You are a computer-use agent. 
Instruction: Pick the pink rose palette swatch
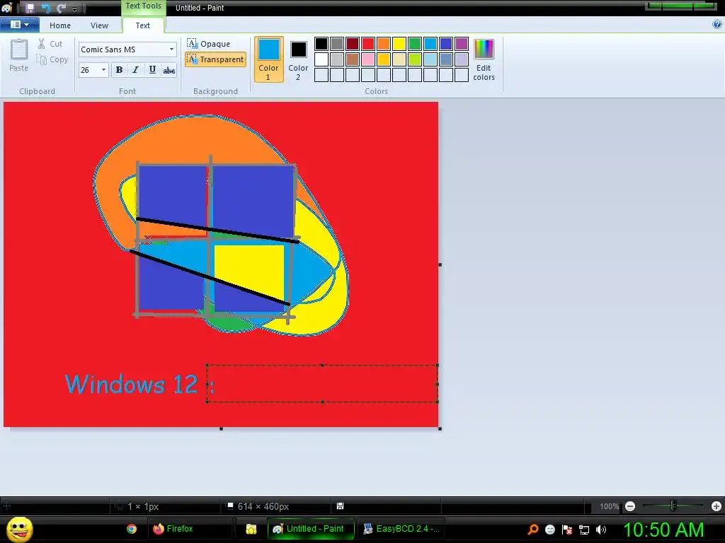coord(368,59)
